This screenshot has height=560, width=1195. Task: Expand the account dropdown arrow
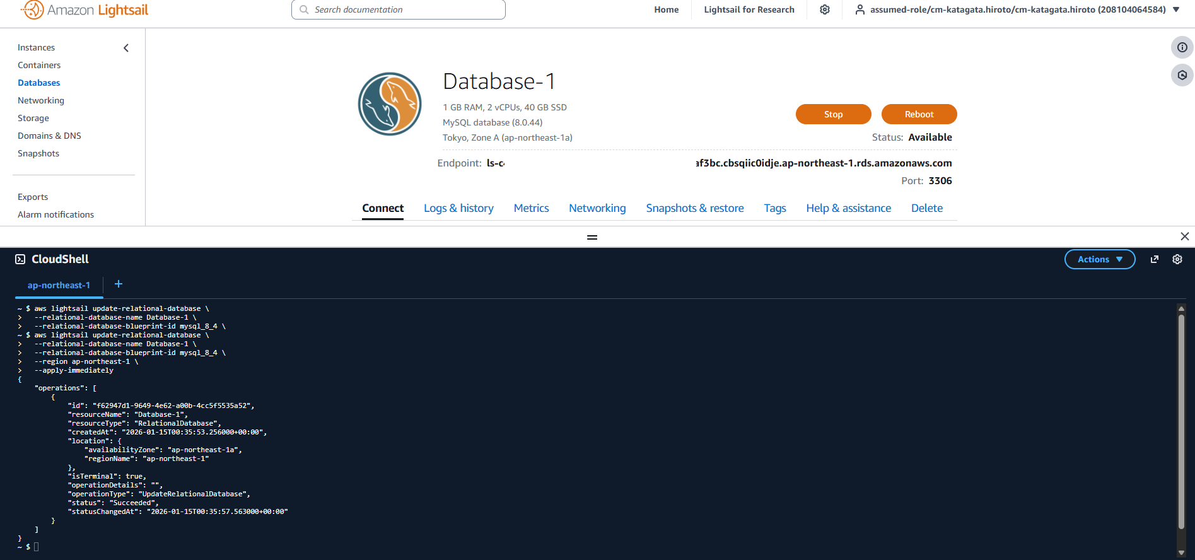pos(1176,9)
